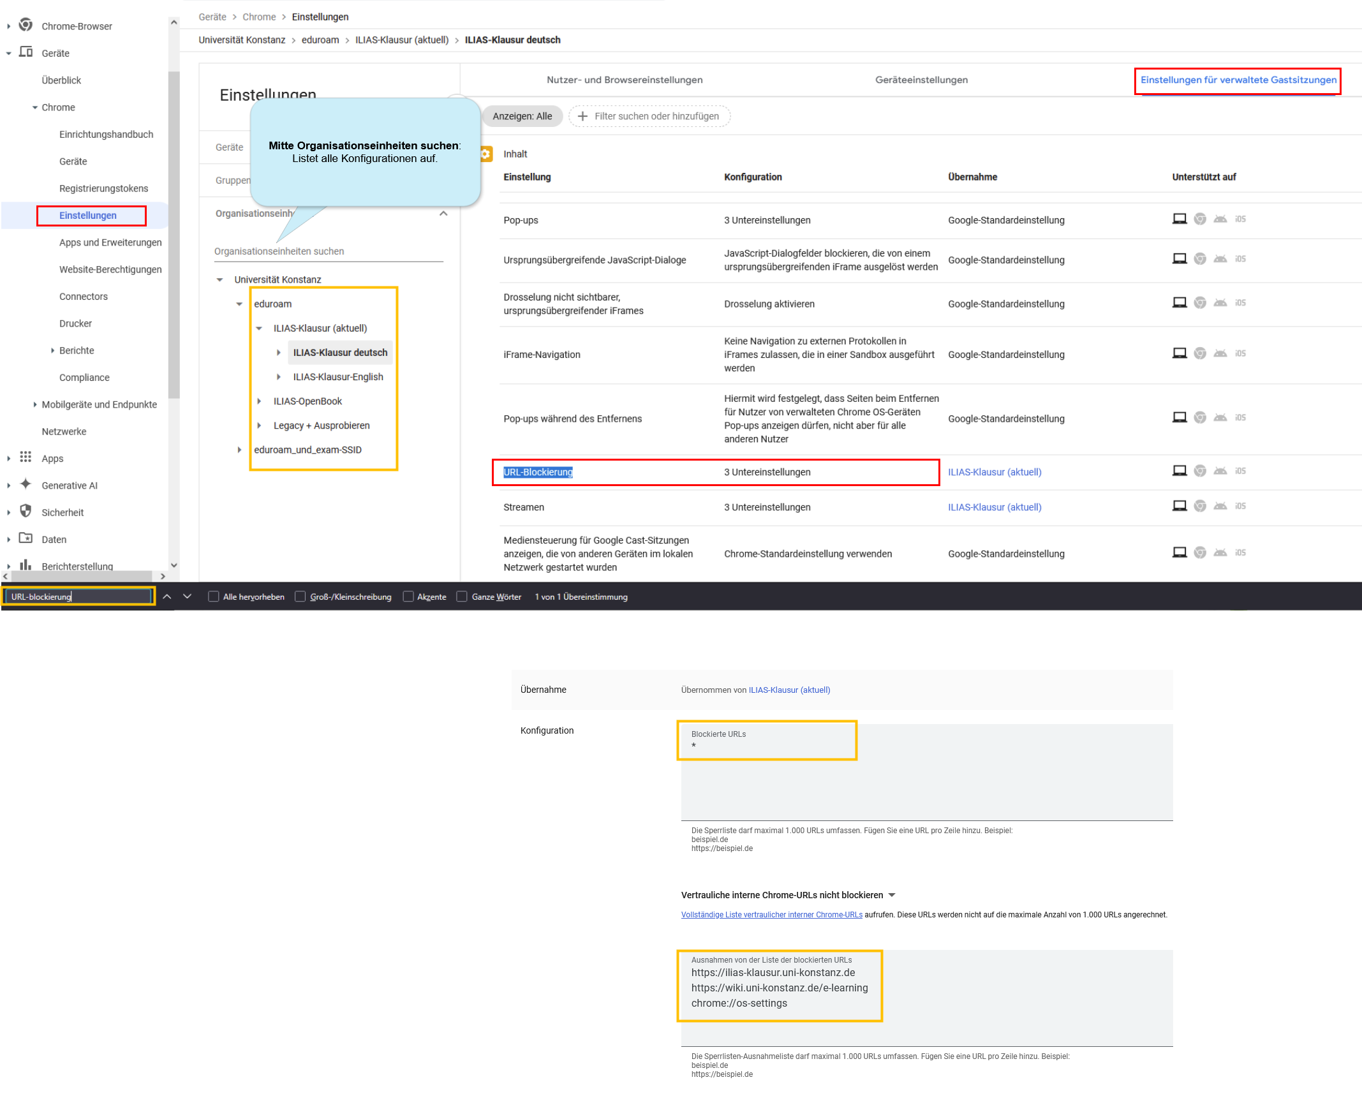Select eduroam_und_exam-SSID tree item
Screen dimensions: 1362x1096
307,450
